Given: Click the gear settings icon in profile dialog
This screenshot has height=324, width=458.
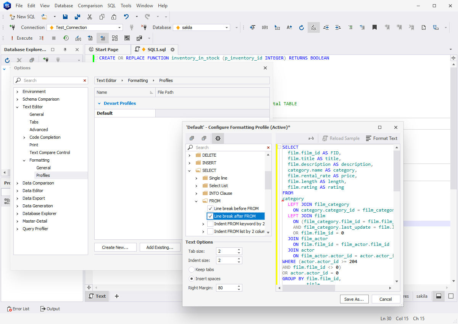Looking at the screenshot, I should (218, 138).
